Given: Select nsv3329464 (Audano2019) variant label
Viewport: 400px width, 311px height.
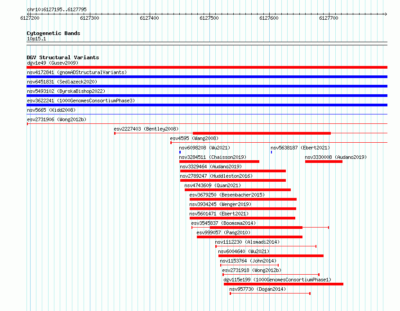Looking at the screenshot, I should point(211,166).
